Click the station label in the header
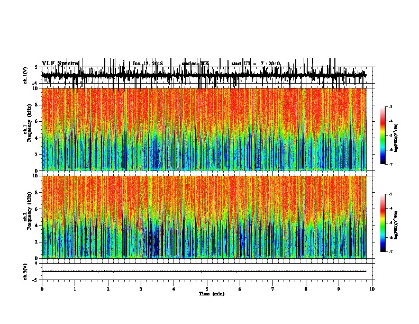The height and width of the screenshot is (324, 419). 195,64
